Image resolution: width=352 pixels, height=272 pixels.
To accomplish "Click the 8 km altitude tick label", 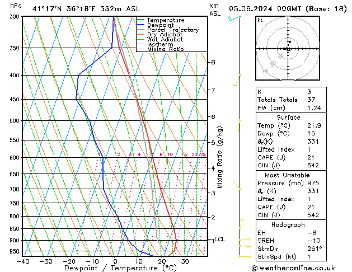I will 213,62.
